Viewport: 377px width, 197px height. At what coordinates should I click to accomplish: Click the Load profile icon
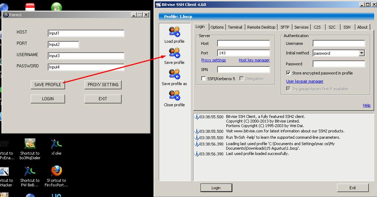(174, 32)
